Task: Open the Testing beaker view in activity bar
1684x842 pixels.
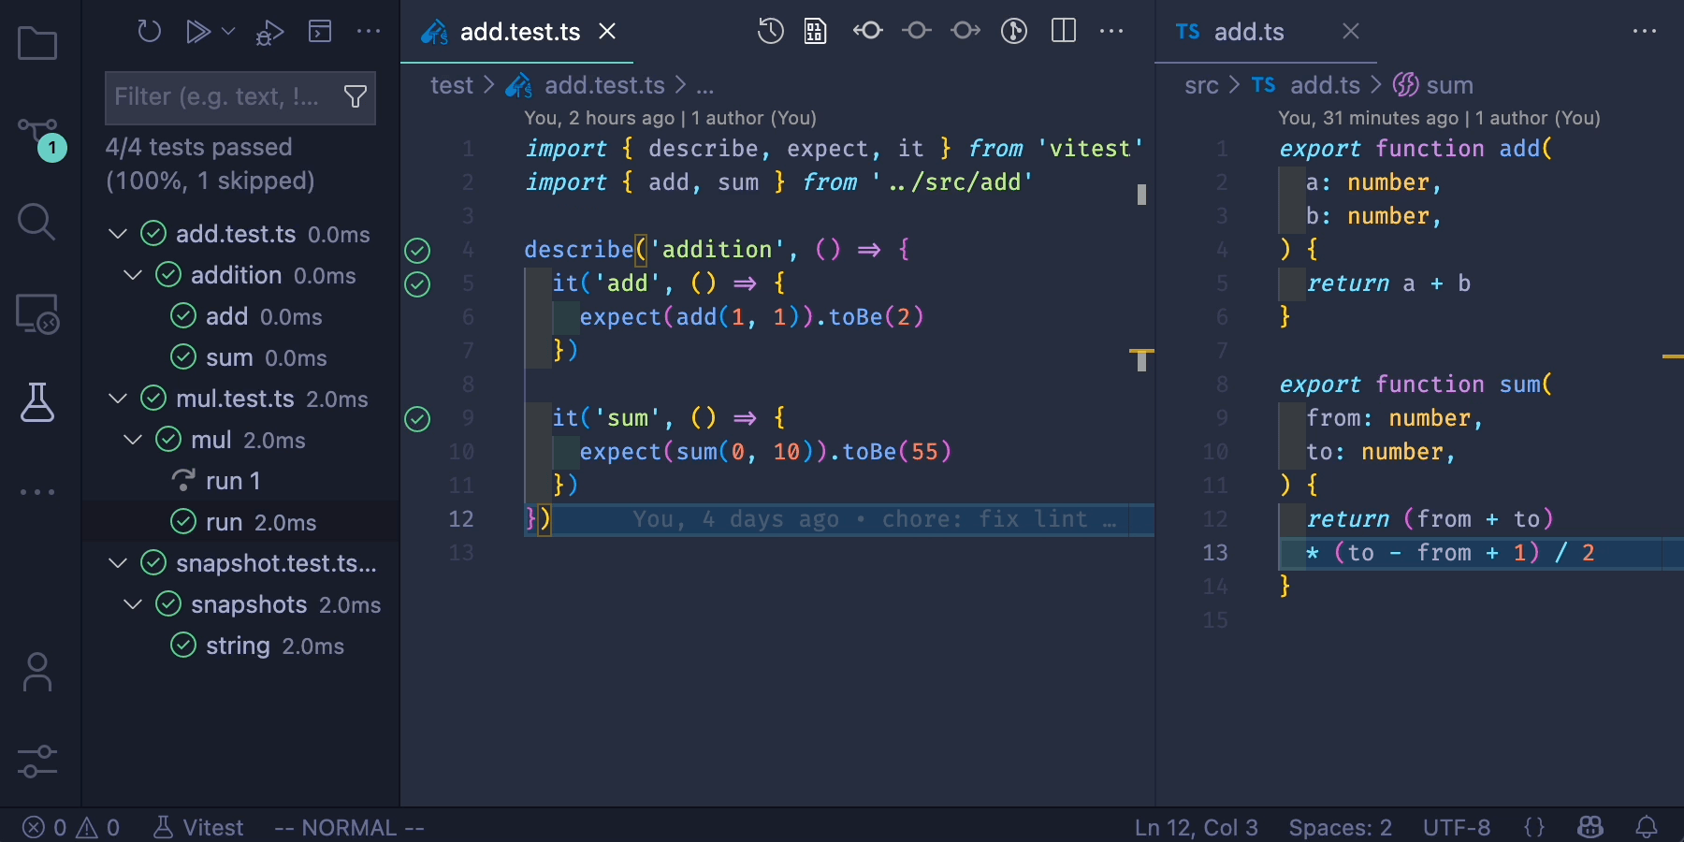Action: tap(37, 402)
